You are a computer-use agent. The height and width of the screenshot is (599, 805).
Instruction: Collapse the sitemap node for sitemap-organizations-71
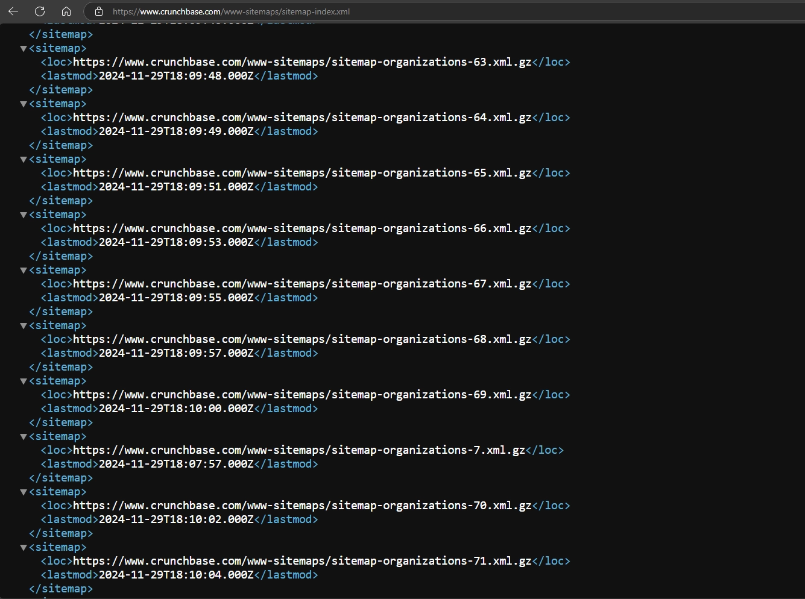coord(23,547)
